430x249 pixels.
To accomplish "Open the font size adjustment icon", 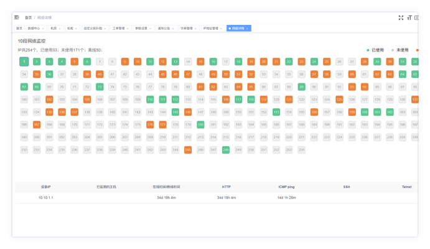I will pyautogui.click(x=409, y=18).
